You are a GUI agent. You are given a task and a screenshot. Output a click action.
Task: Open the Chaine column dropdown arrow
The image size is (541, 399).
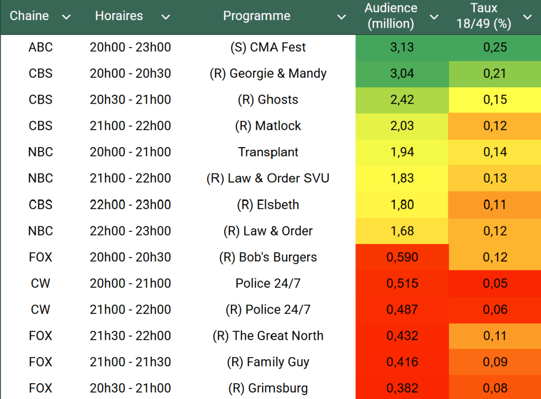(66, 17)
